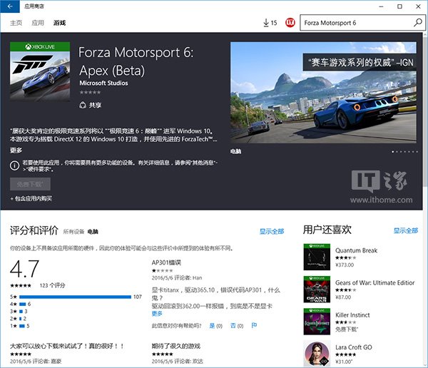Switch to the 应用 tab
428x368 pixels.
[38, 23]
